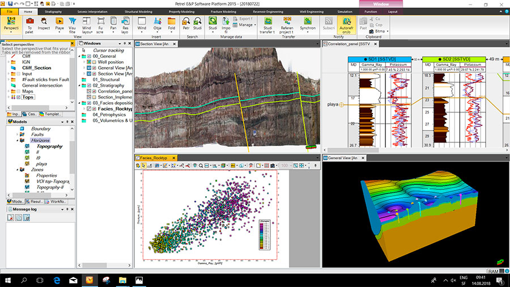The image size is (510, 287).
Task: Collapse the 03_Facies deposition folder
Action: point(79,103)
